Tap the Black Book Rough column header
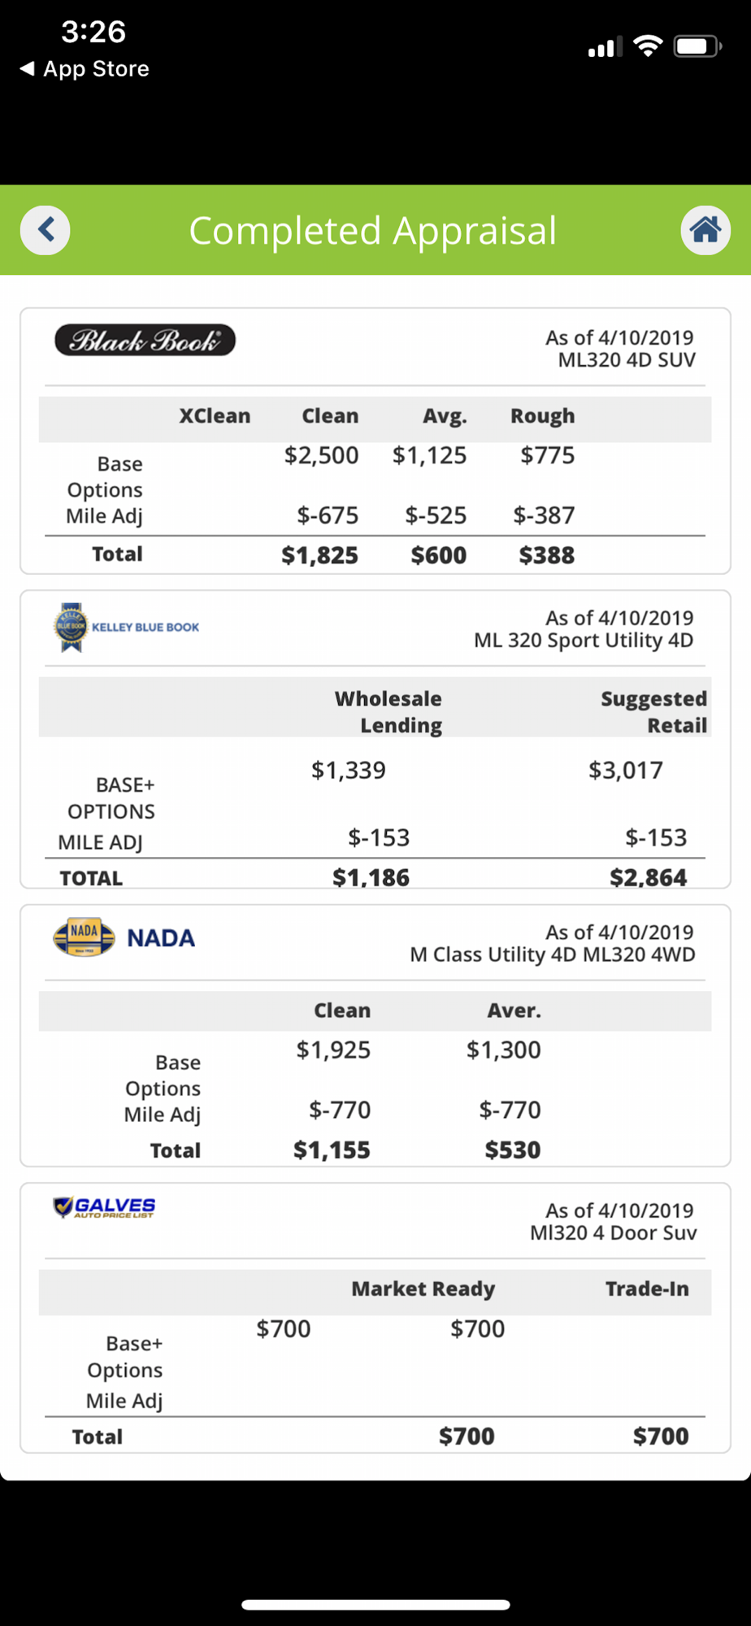 pos(542,416)
